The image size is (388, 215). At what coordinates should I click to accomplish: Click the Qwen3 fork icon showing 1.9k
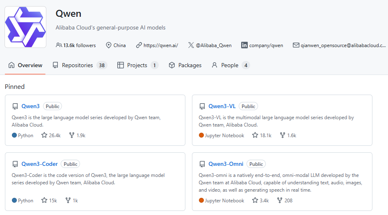tap(71, 135)
